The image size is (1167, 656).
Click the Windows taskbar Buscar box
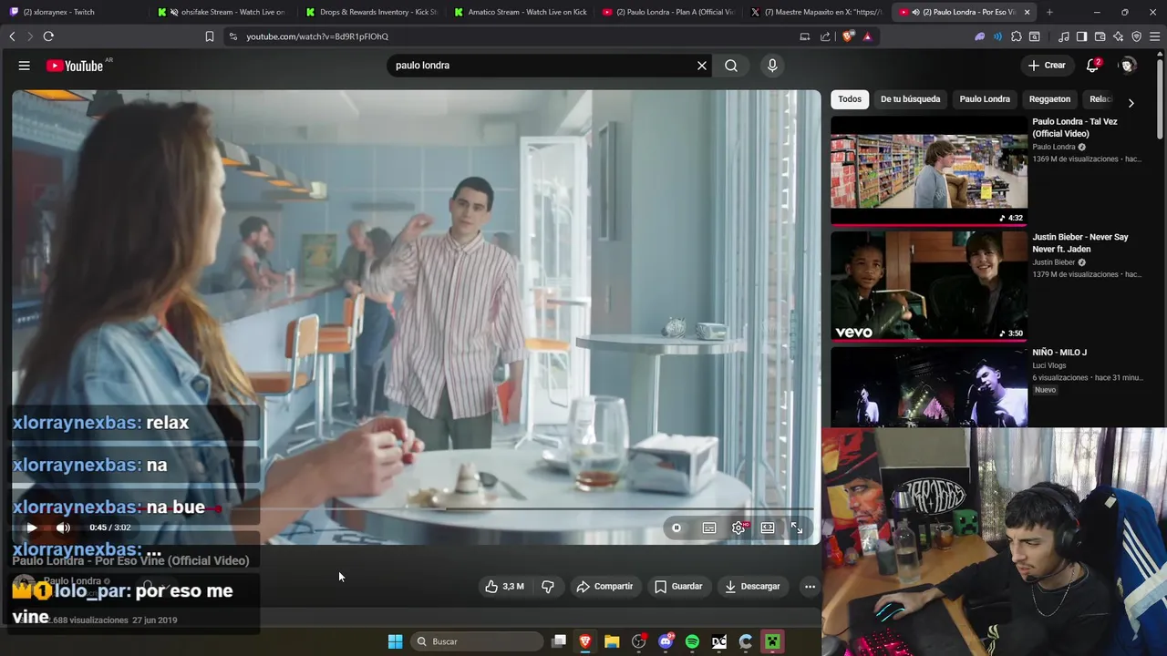pyautogui.click(x=477, y=641)
